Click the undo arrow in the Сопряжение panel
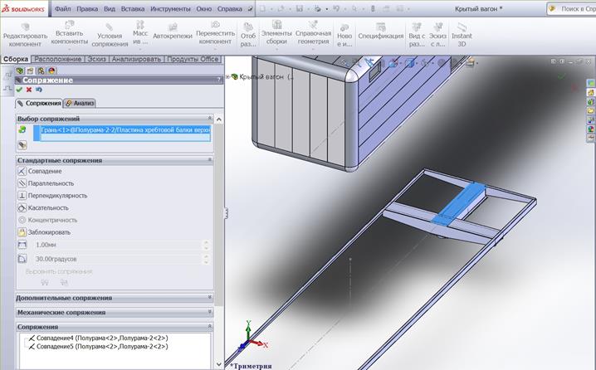This screenshot has width=596, height=370. [38, 90]
